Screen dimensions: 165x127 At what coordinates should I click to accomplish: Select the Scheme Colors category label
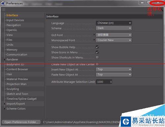click(x=16, y=108)
